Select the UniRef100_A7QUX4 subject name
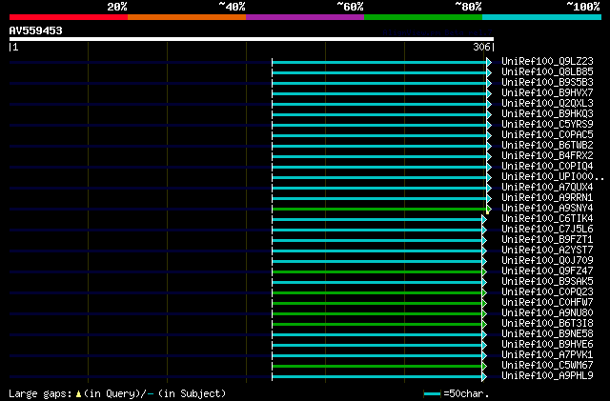Screen dimensions: 610x401 (547, 188)
